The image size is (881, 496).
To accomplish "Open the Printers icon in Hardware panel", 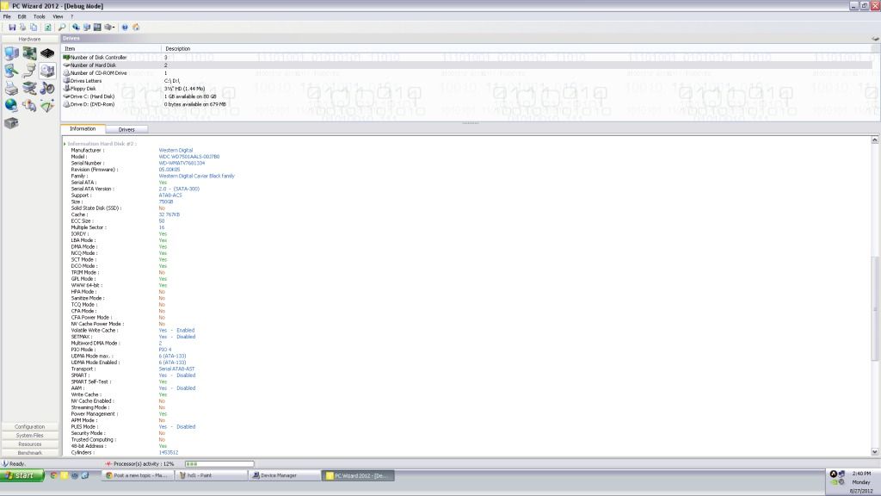I will point(11,89).
